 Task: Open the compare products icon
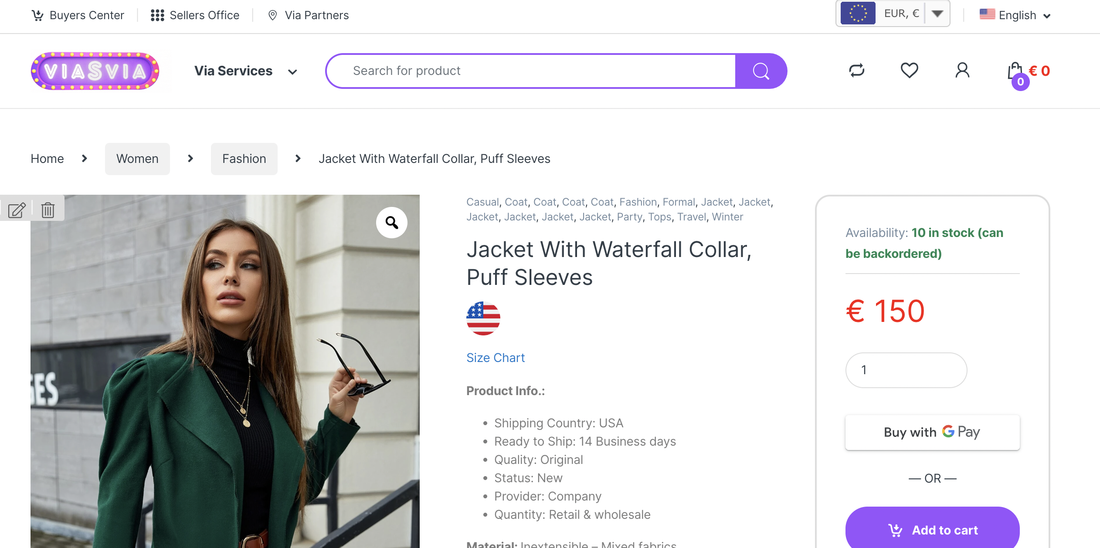coord(856,71)
